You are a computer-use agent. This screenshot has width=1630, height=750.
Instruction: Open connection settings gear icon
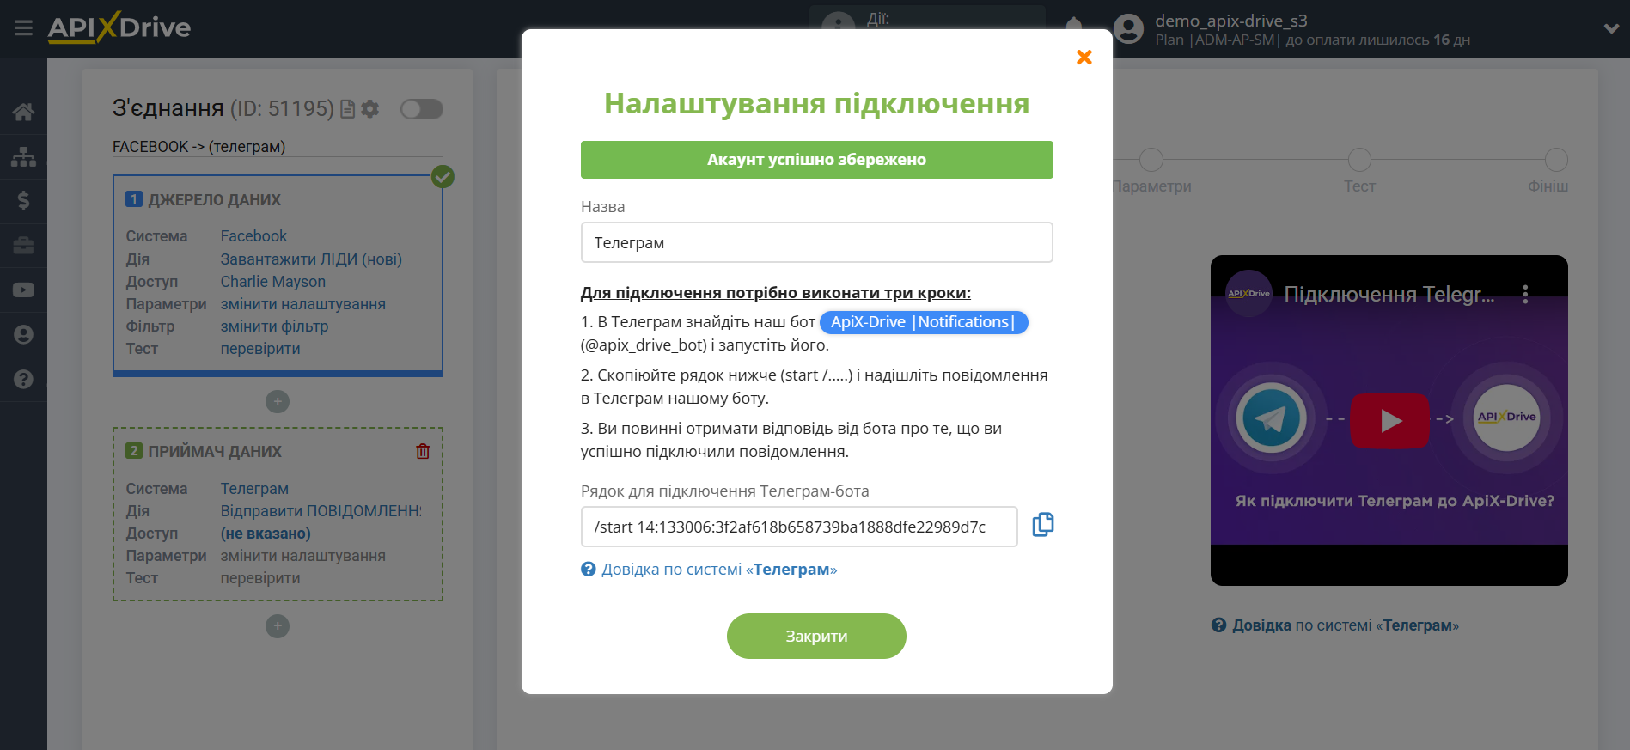coord(370,109)
